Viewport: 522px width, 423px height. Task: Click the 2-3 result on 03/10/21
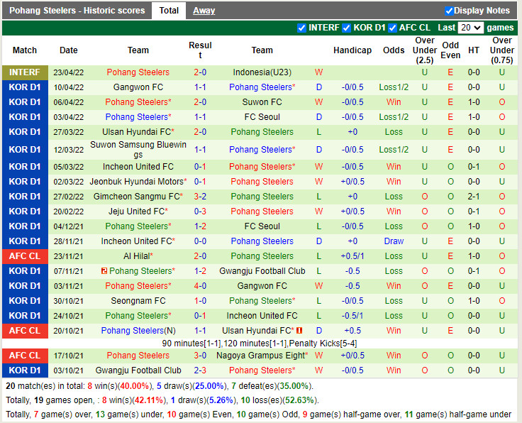pyautogui.click(x=200, y=370)
